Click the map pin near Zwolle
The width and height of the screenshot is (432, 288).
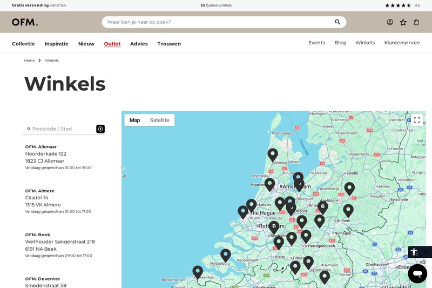coord(349,188)
